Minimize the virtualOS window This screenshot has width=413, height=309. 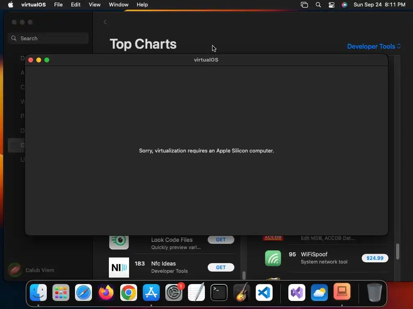tap(39, 60)
